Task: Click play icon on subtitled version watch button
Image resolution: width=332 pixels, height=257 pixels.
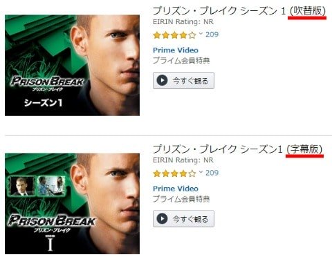Action: pyautogui.click(x=162, y=219)
